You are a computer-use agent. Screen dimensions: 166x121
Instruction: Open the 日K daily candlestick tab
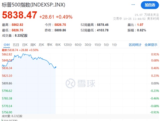pyautogui.click(x=25, y=45)
